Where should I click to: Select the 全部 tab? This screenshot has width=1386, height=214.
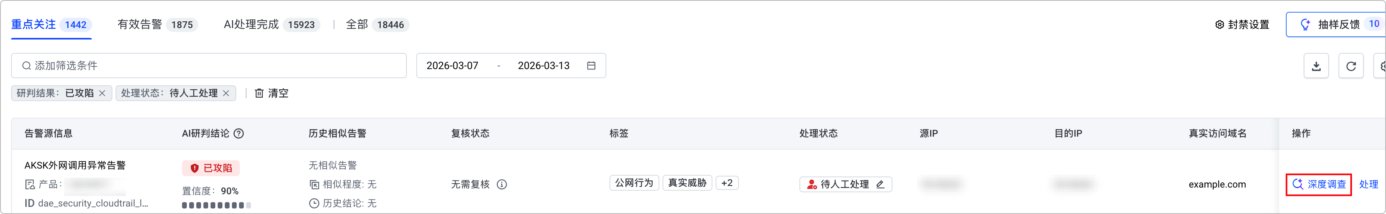[377, 24]
